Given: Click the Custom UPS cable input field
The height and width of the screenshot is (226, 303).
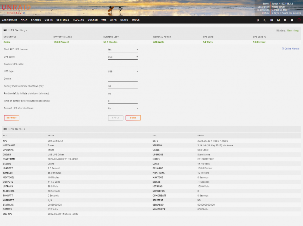Looking at the screenshot, I should tap(123, 64).
